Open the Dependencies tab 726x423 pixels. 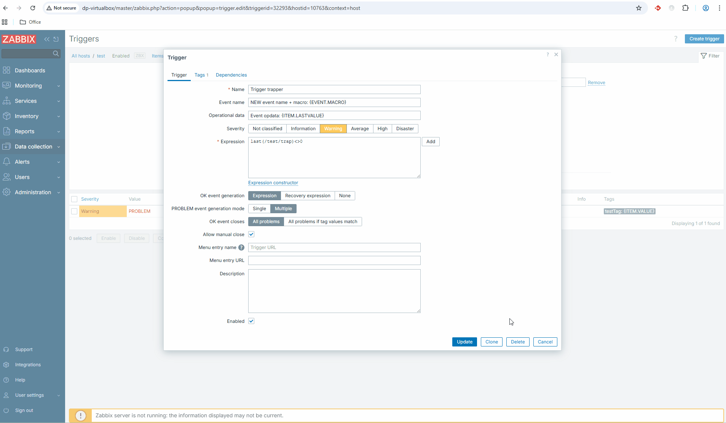(x=231, y=75)
